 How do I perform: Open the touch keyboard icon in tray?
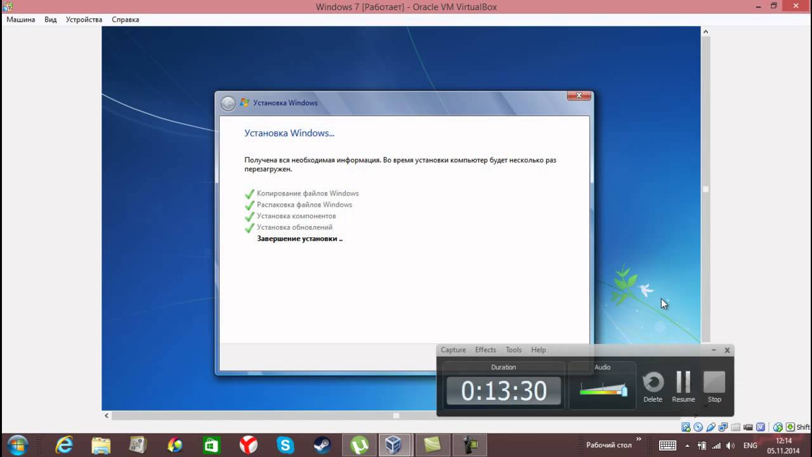click(x=667, y=446)
